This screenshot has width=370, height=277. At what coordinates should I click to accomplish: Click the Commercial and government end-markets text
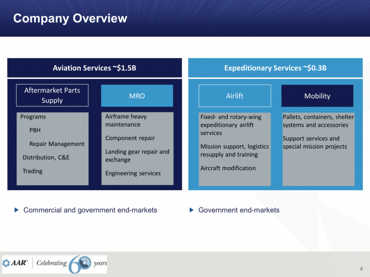[x=90, y=210]
